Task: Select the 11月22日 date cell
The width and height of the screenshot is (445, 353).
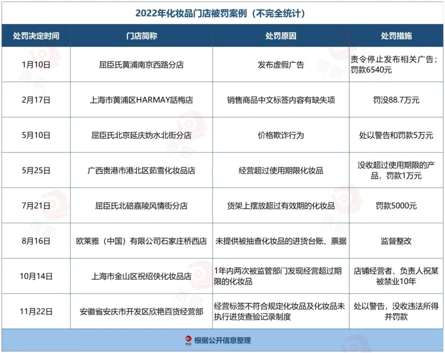Action: point(36,311)
